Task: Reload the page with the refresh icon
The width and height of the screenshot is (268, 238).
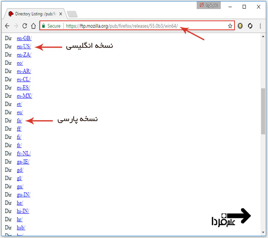Action: point(25,26)
